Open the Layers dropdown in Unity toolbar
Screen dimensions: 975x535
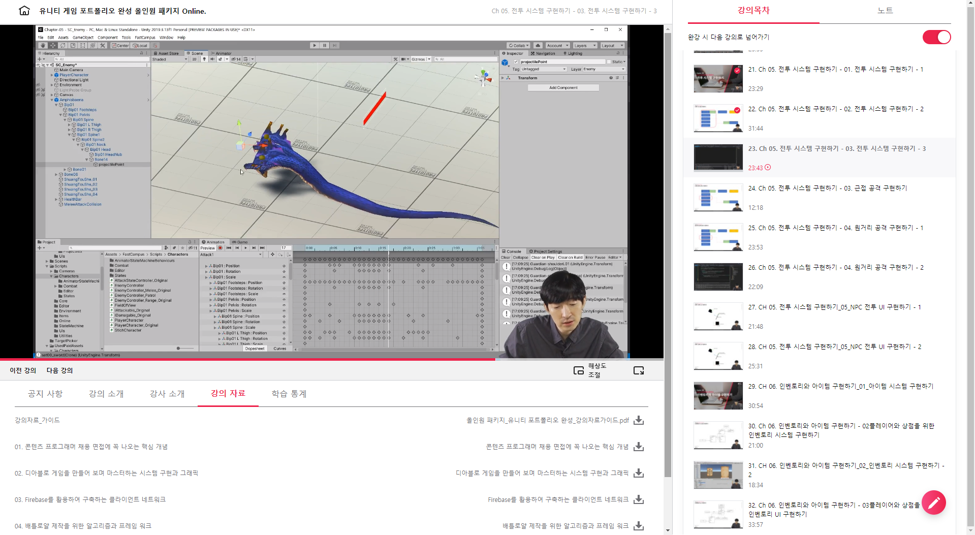(x=585, y=45)
